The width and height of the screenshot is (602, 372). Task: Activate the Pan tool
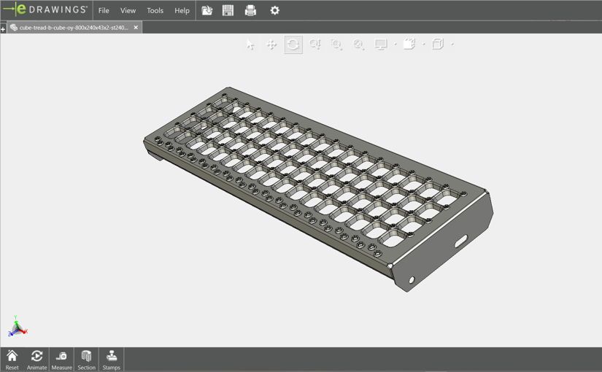(271, 44)
